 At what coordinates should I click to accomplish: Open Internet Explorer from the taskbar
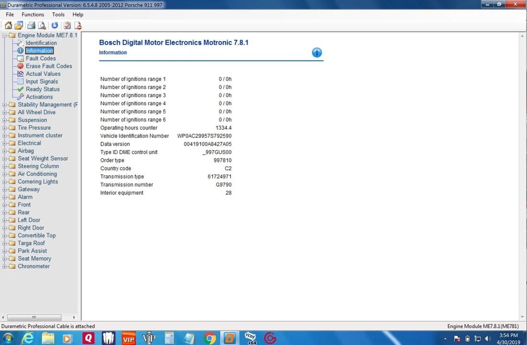pyautogui.click(x=28, y=338)
